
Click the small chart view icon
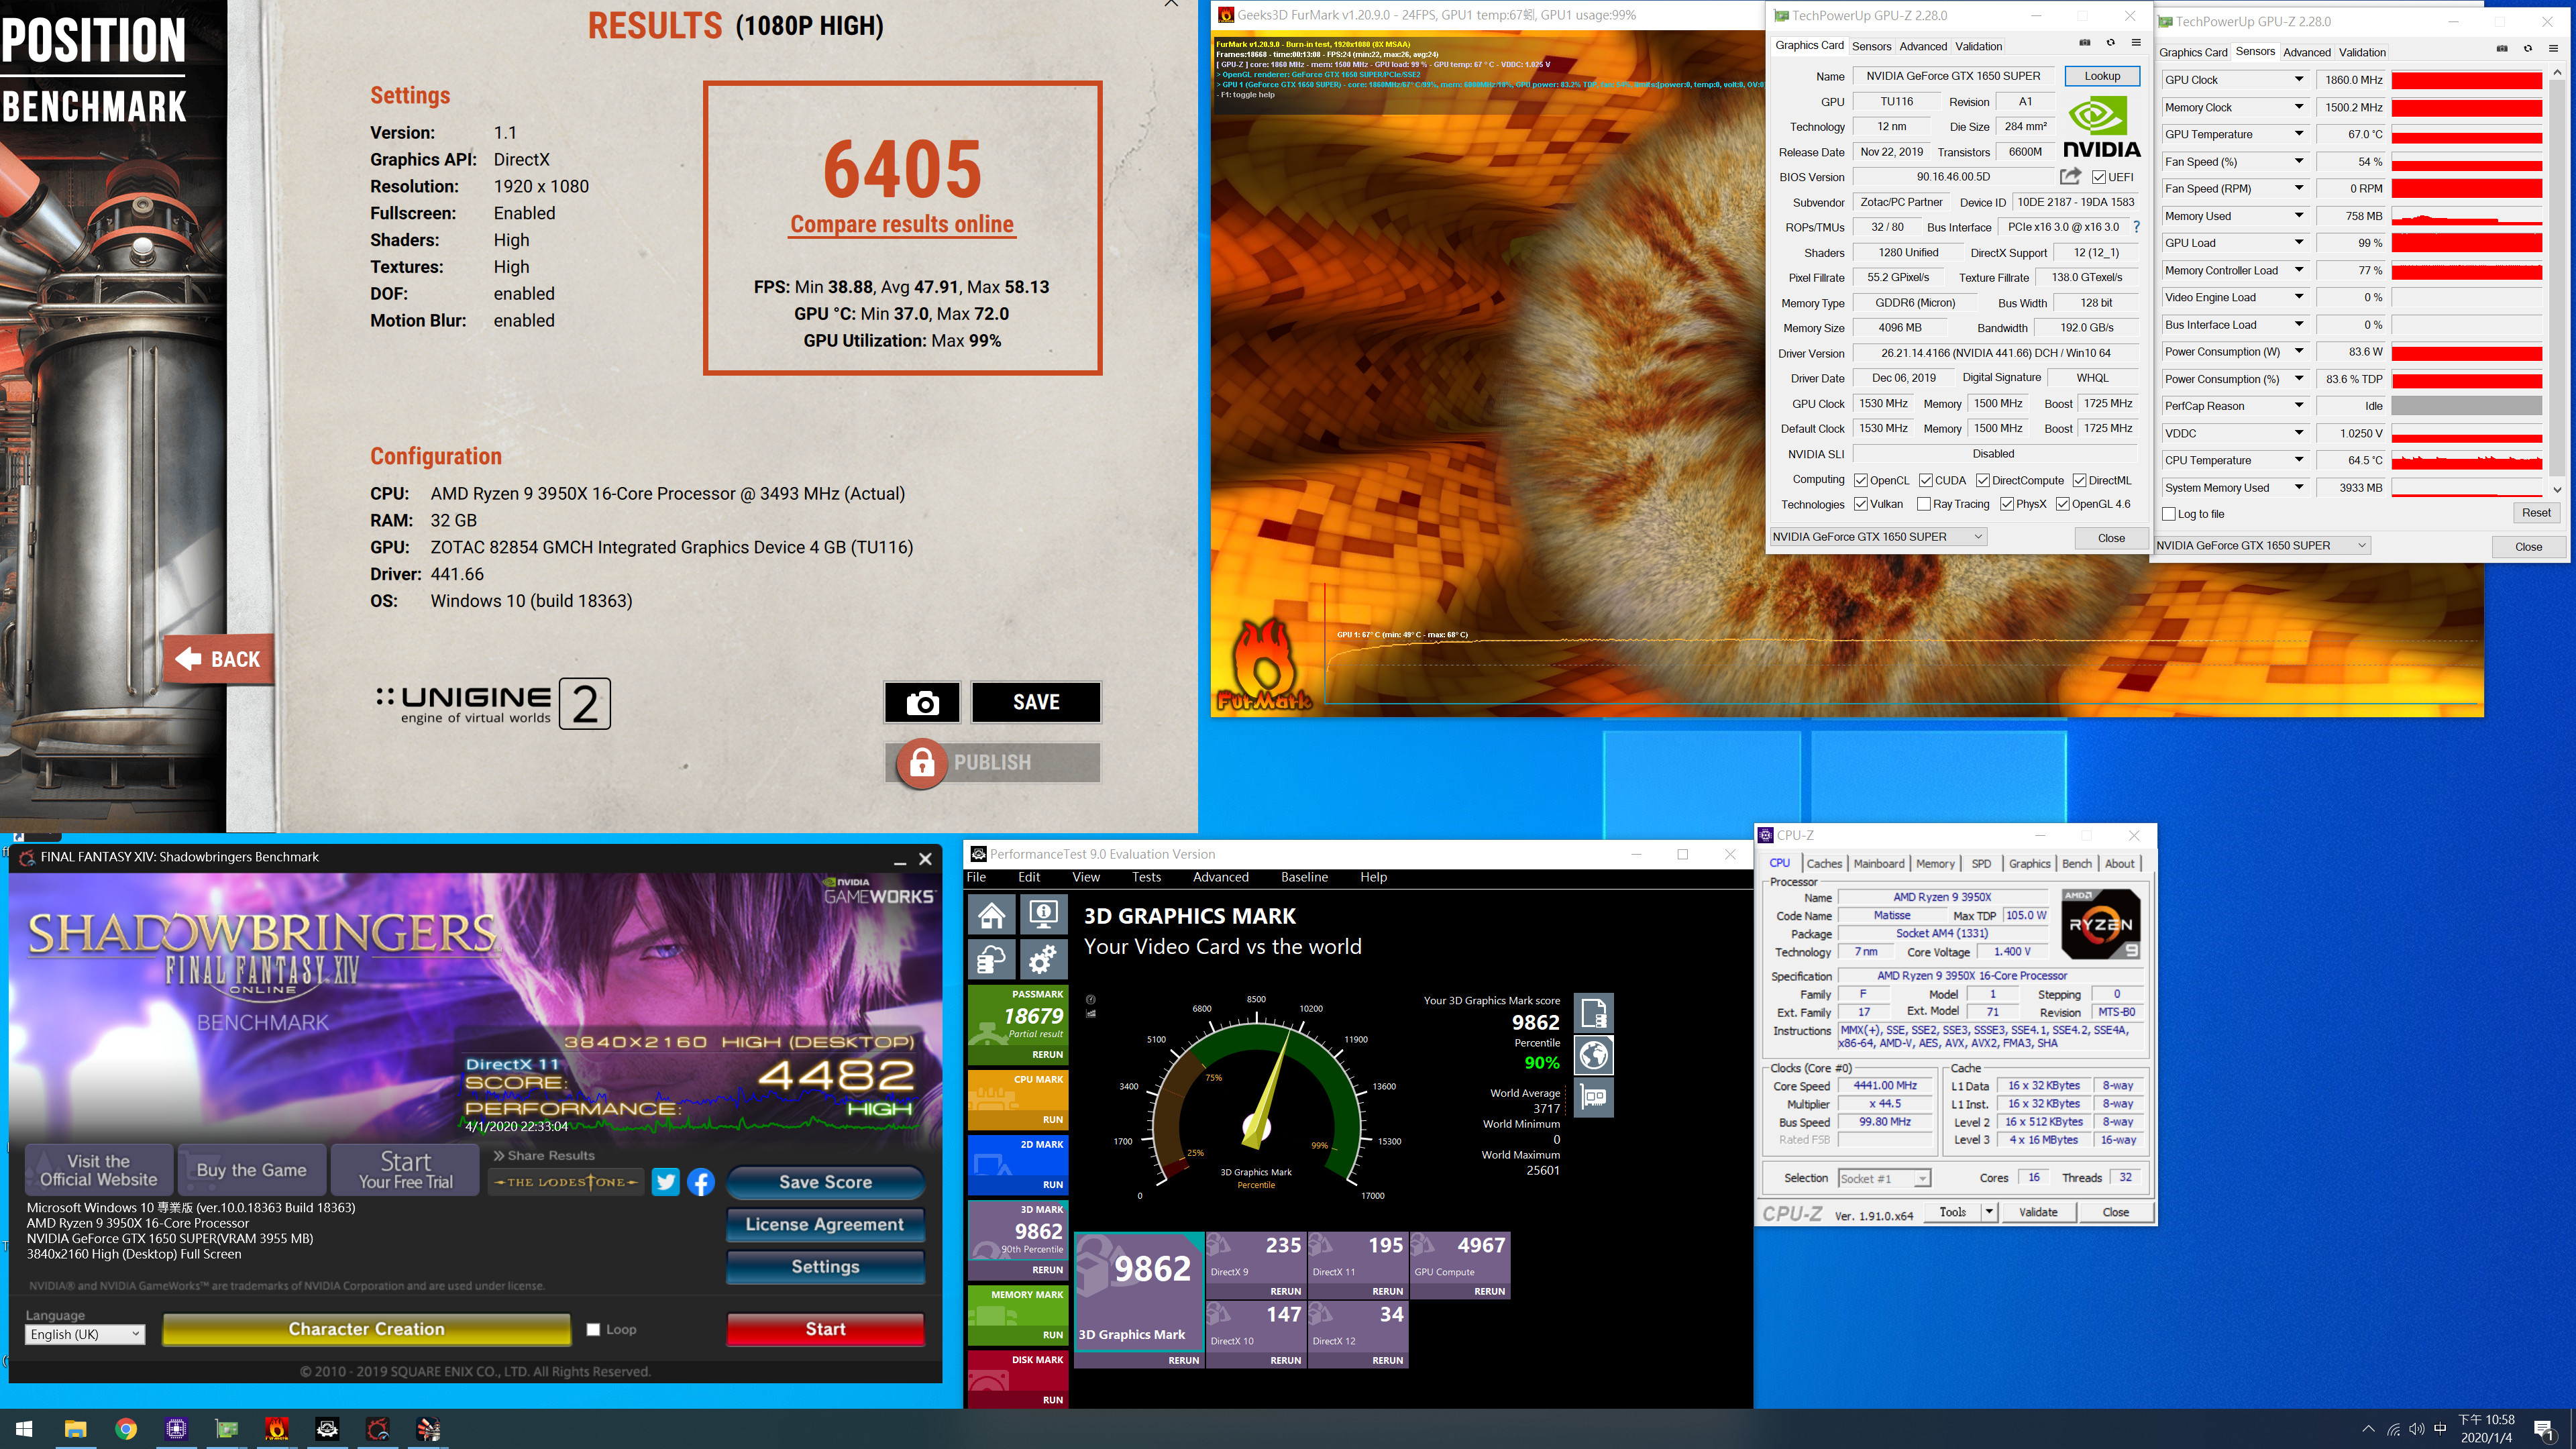[x=1091, y=1014]
